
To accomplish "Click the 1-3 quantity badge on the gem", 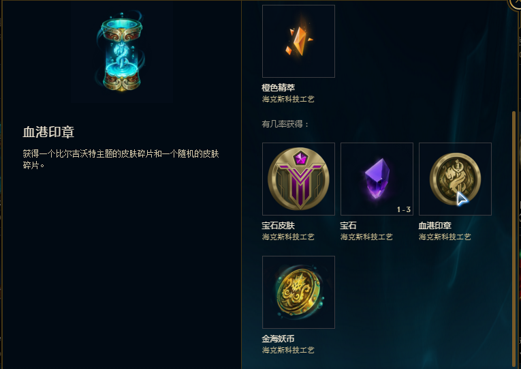I will (404, 209).
